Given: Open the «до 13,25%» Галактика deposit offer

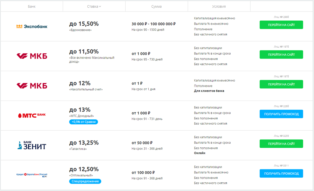Looking at the screenshot, I should click(x=84, y=143).
